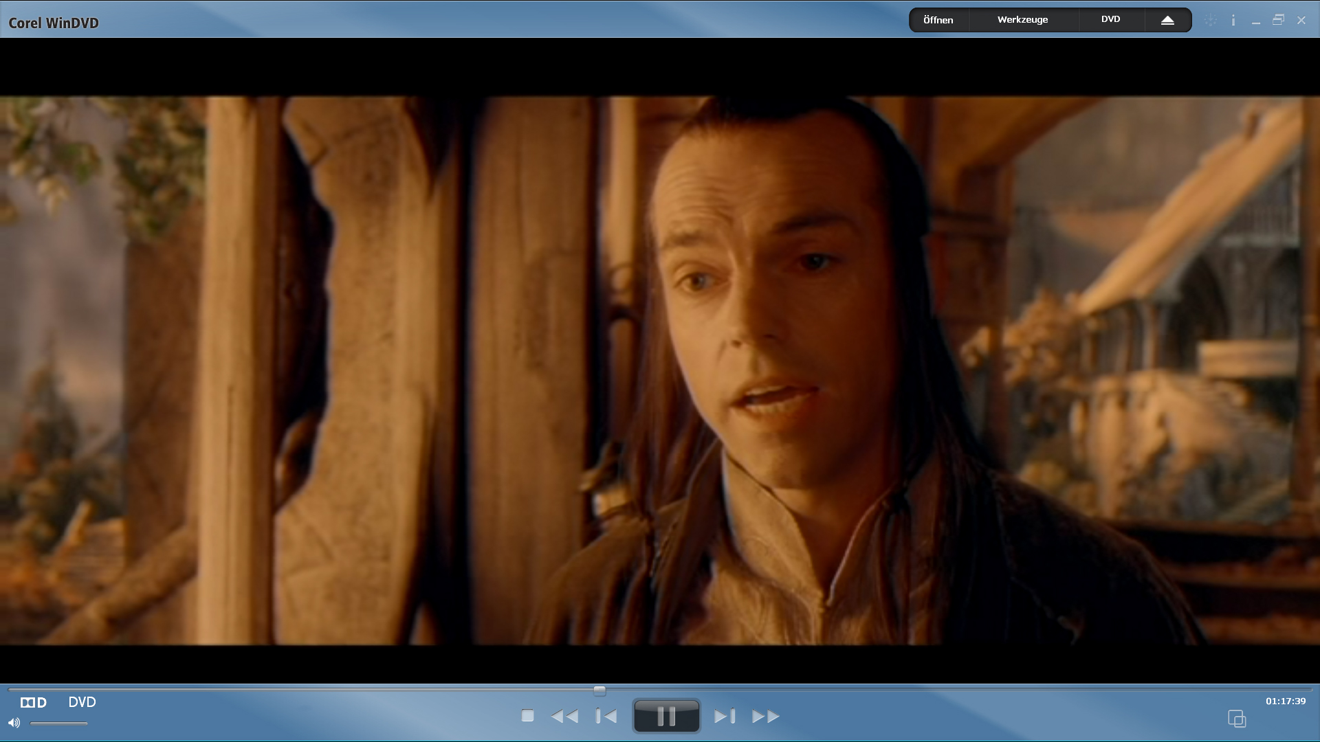Toggle the window mode icon at the lower right
The width and height of the screenshot is (1320, 742).
(x=1237, y=719)
